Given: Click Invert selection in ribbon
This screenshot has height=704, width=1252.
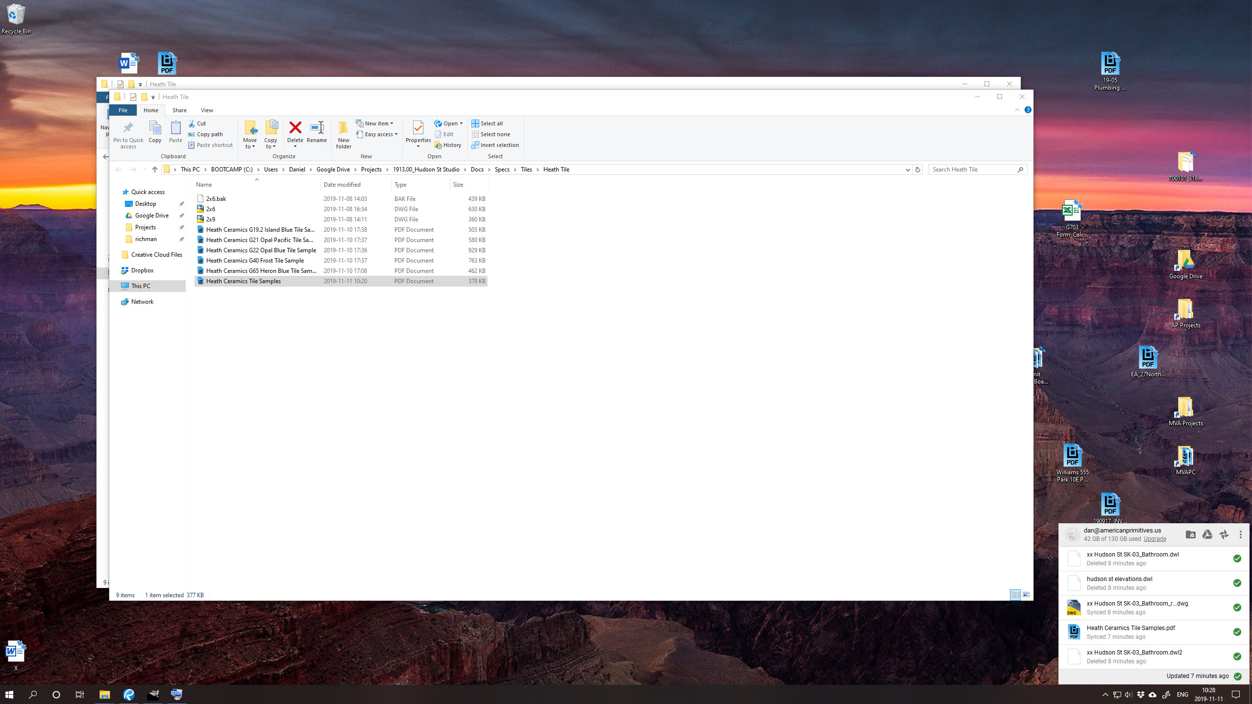Looking at the screenshot, I should point(495,145).
